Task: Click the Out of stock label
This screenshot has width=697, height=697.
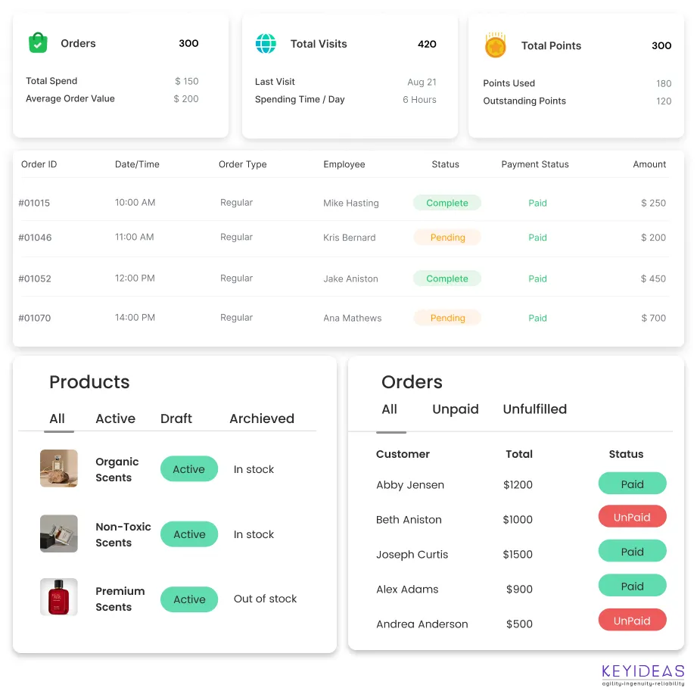Action: point(266,599)
